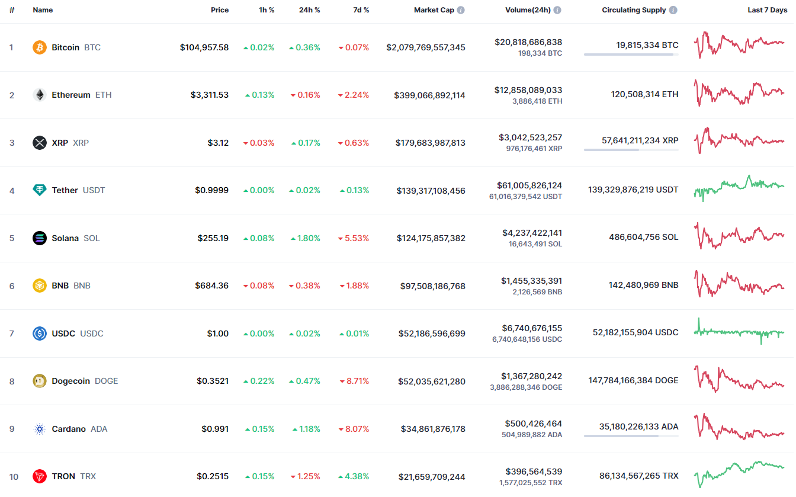Image resolution: width=796 pixels, height=497 pixels.
Task: Sort the table by Price column
Action: [x=220, y=10]
